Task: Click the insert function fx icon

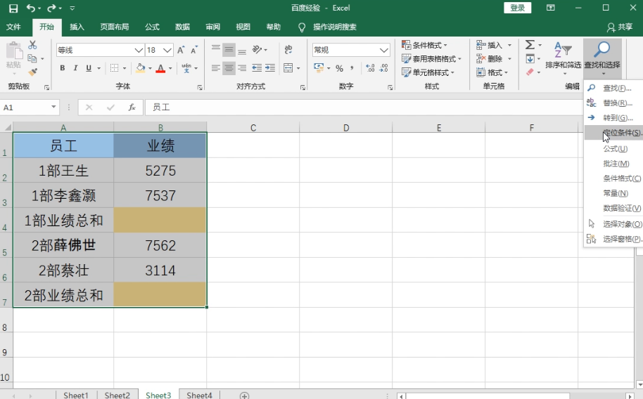Action: point(132,107)
